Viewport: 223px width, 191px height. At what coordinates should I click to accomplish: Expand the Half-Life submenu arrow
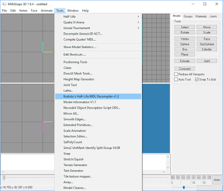138,17
